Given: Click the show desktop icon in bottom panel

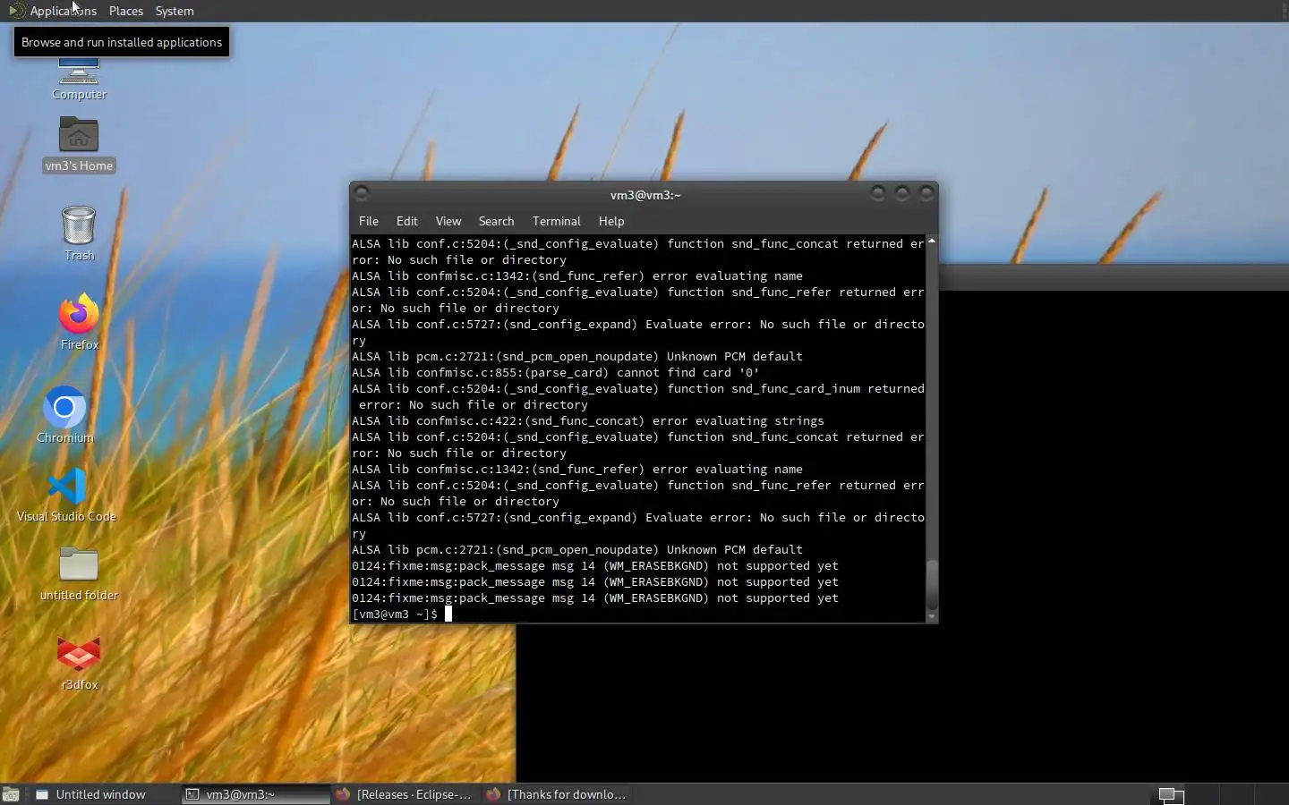Looking at the screenshot, I should pyautogui.click(x=11, y=794).
